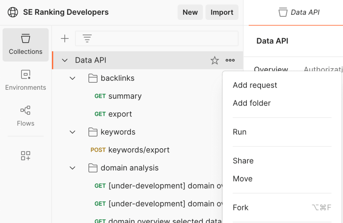
Task: Click the Import button
Action: pos(222,12)
